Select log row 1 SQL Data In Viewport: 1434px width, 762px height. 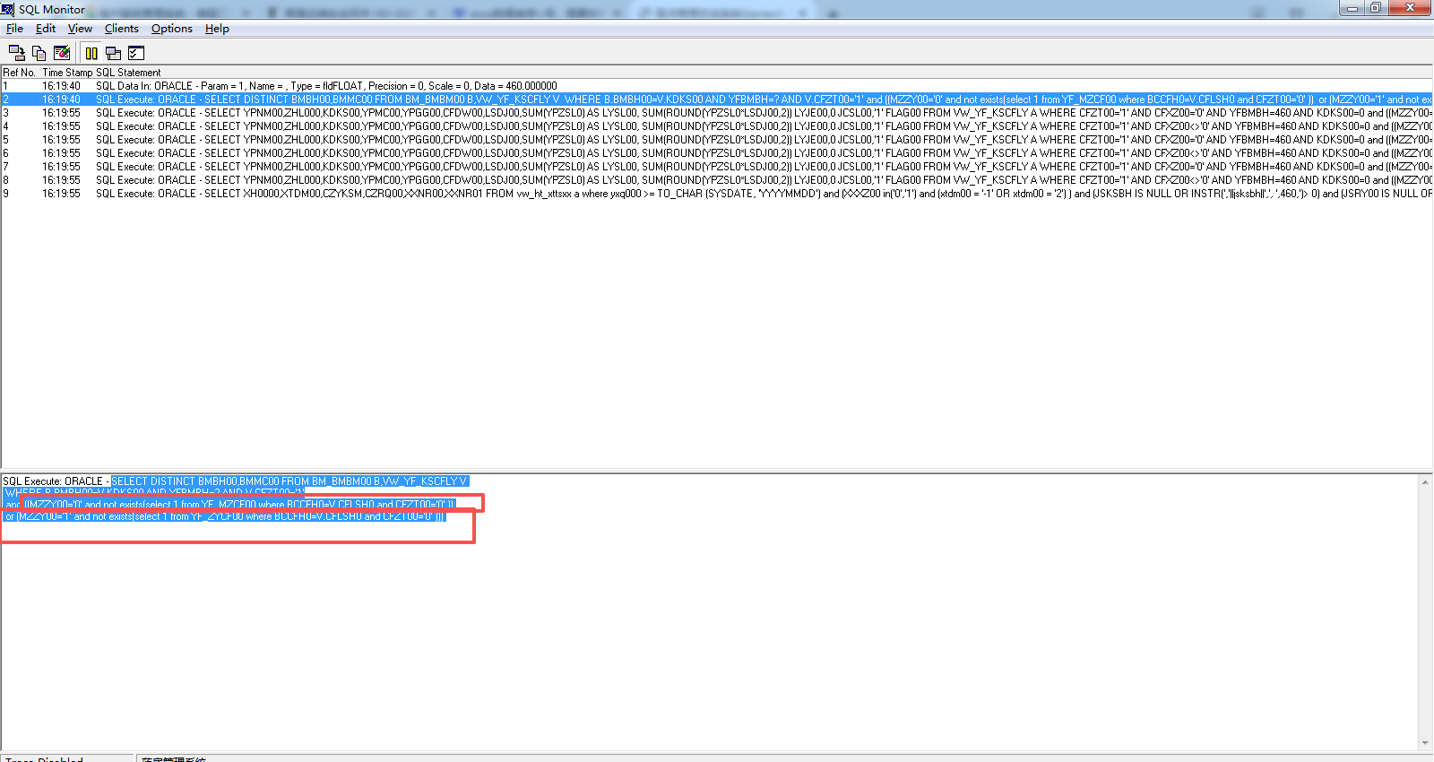[717, 86]
